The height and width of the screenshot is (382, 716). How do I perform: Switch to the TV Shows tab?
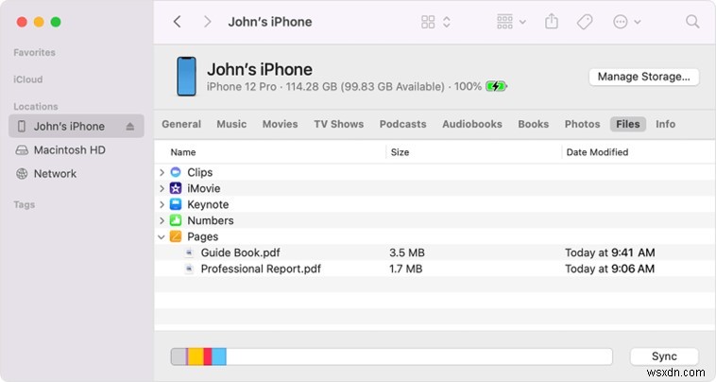pos(339,124)
